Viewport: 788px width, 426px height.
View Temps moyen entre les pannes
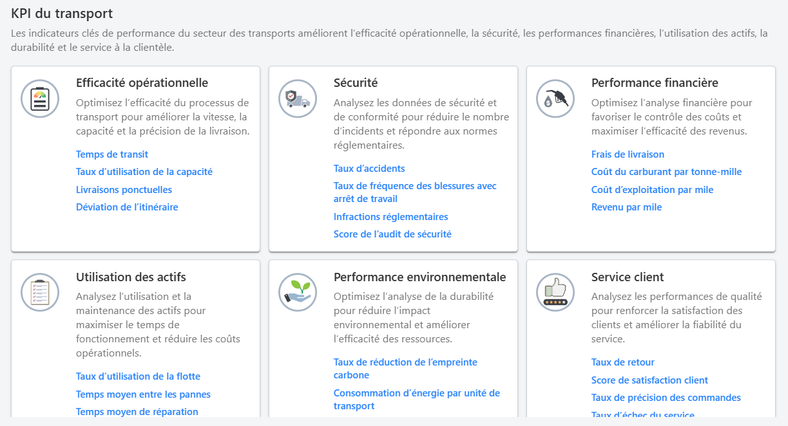point(142,394)
